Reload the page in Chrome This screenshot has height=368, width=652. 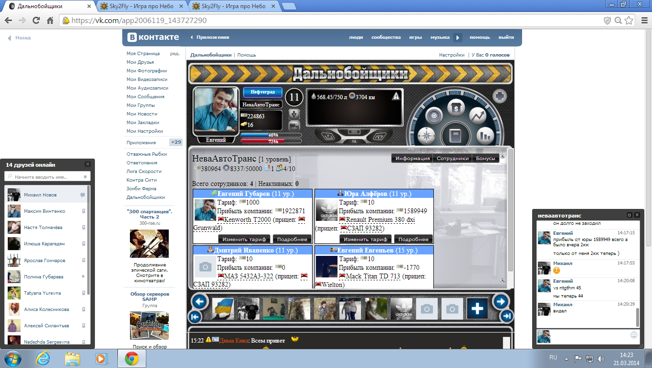(x=36, y=21)
